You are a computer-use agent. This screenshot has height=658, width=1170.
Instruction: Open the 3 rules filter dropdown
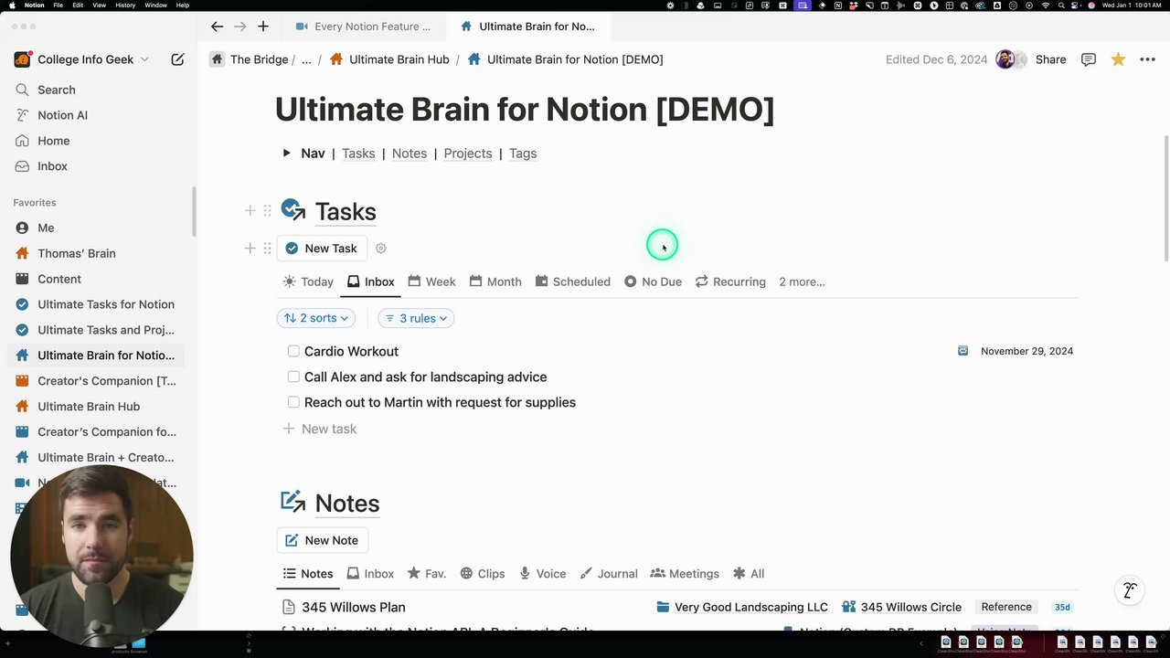tap(416, 318)
